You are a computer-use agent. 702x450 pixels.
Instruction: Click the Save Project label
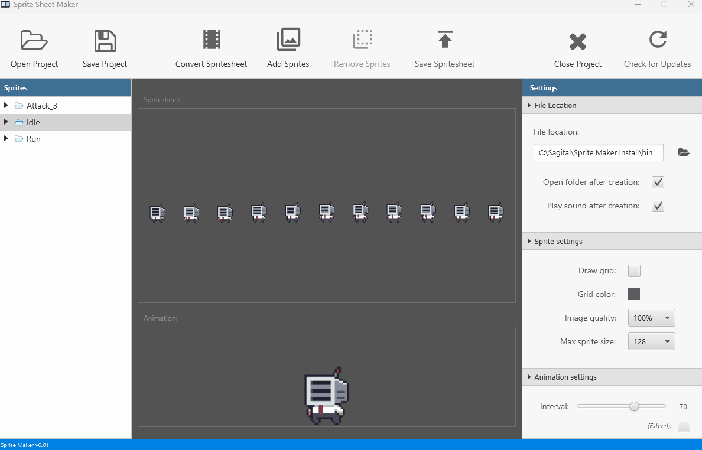pos(105,64)
